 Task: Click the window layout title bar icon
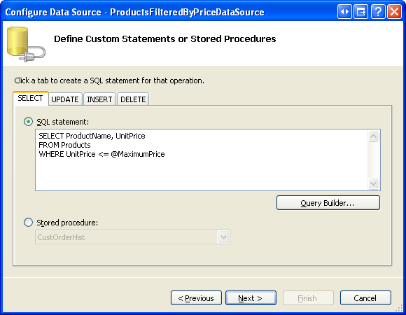(361, 12)
